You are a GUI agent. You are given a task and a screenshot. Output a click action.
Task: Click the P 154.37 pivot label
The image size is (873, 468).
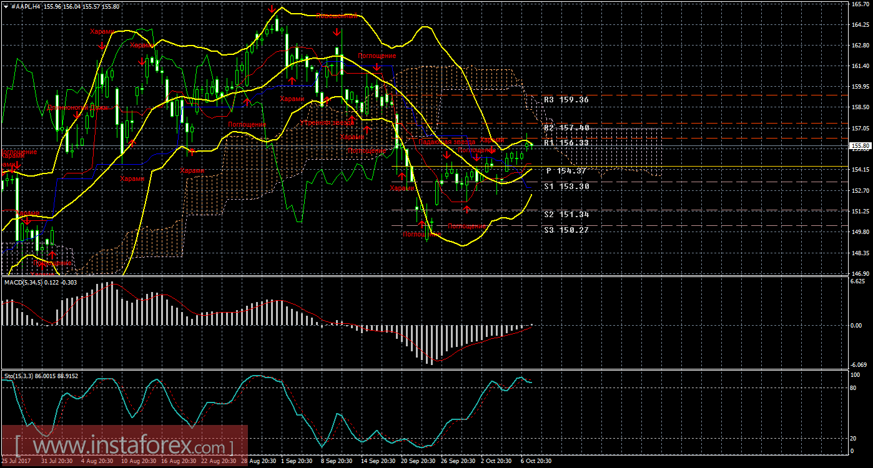566,171
